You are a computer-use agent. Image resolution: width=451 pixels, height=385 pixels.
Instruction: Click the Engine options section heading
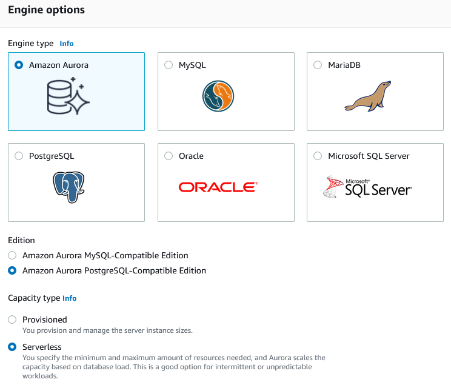pos(46,10)
